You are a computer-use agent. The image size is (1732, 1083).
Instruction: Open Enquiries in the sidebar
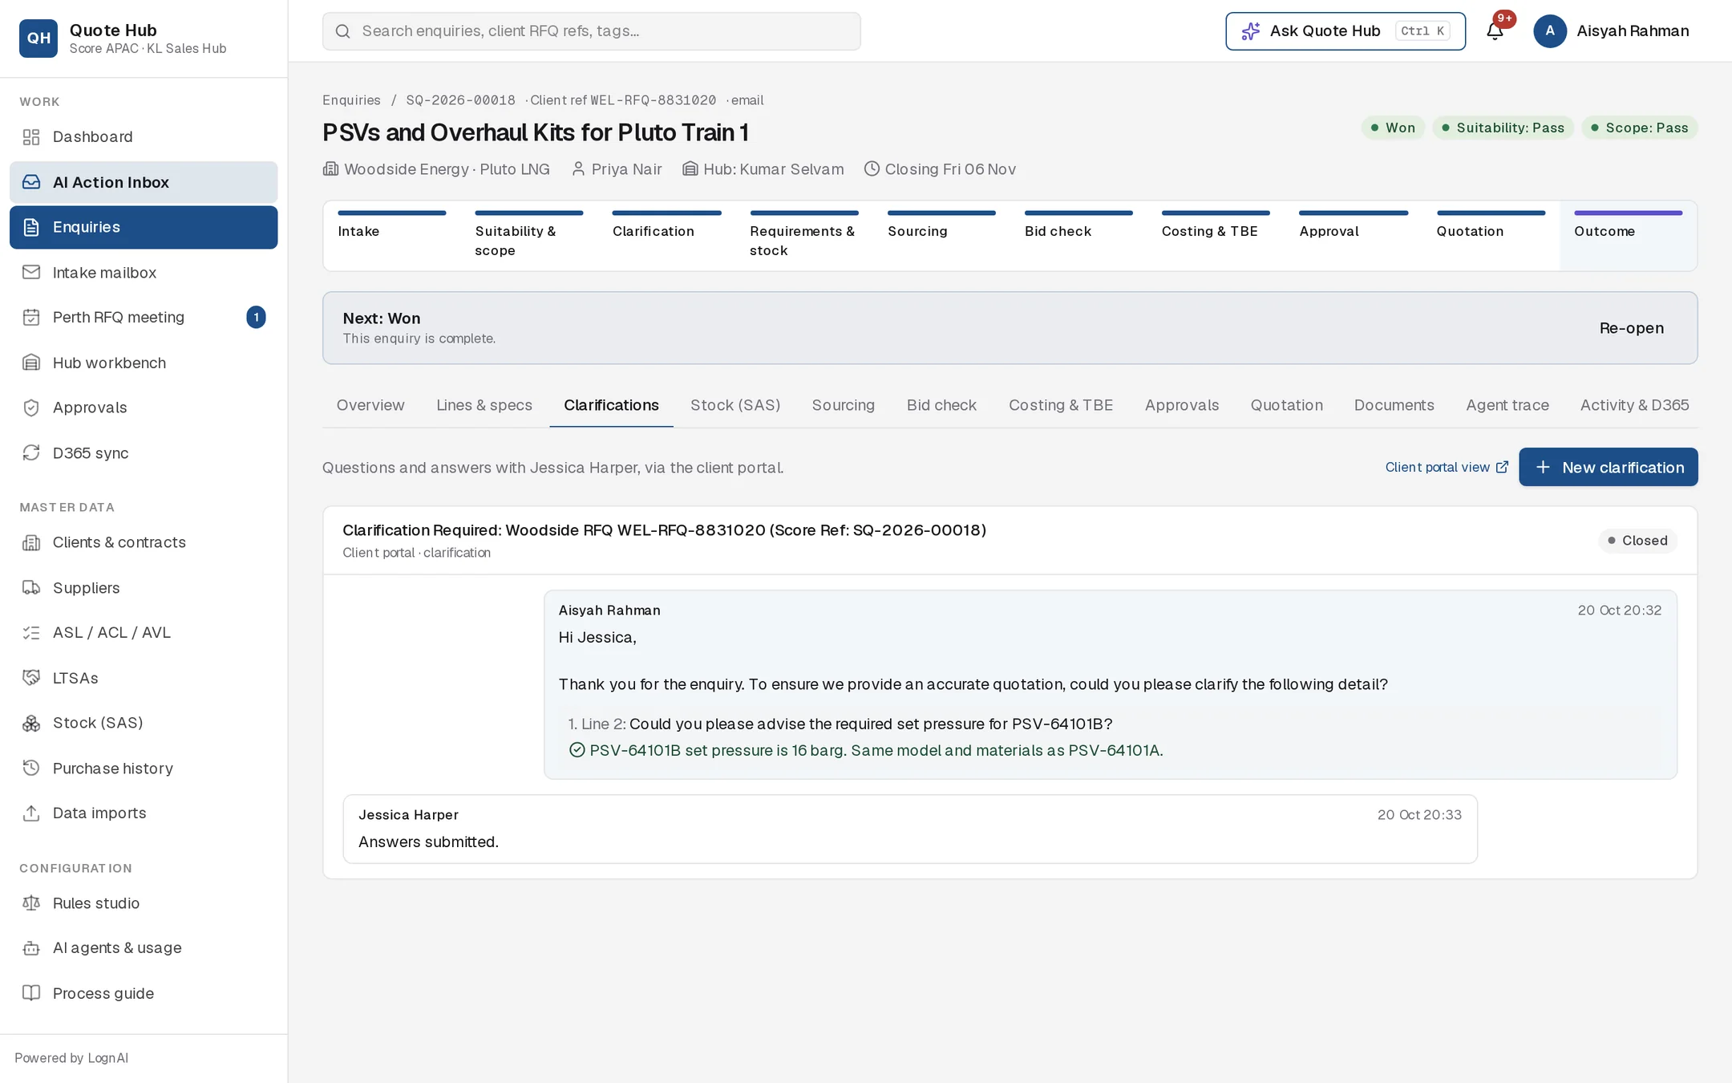pos(144,227)
